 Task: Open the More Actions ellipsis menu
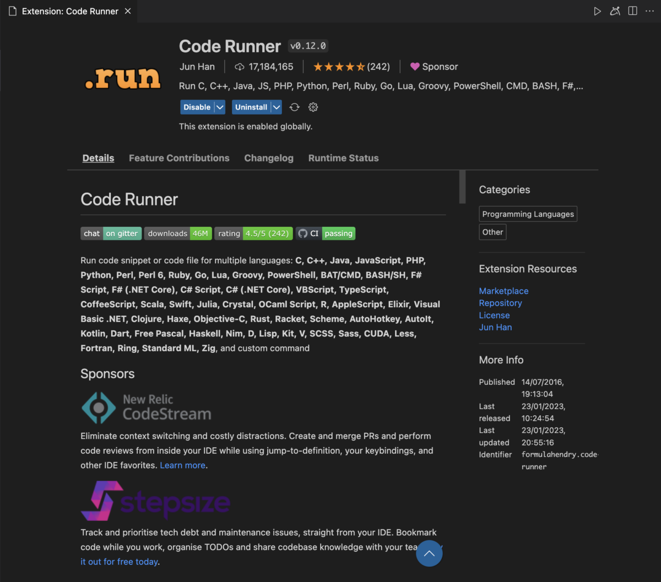(650, 11)
